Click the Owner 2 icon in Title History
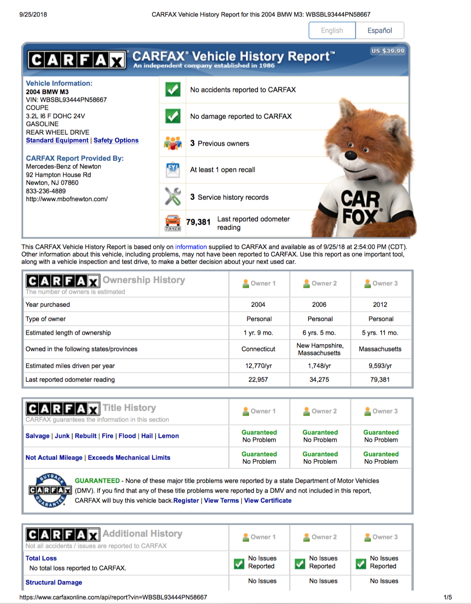 307,411
